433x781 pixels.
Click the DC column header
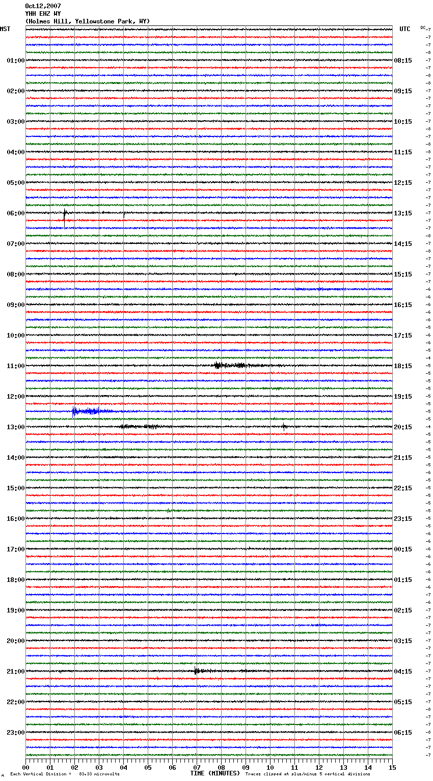[x=423, y=27]
